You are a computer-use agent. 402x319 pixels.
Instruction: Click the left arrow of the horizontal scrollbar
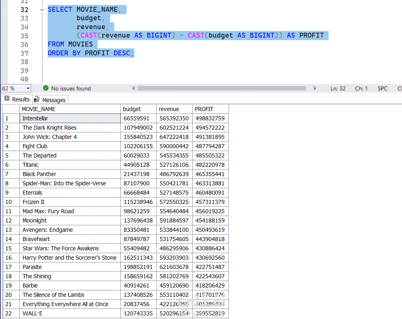point(133,88)
